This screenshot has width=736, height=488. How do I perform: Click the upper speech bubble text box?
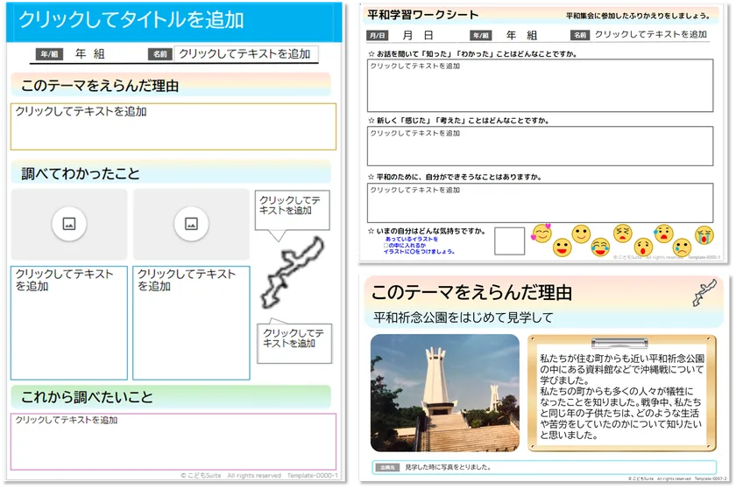(291, 206)
